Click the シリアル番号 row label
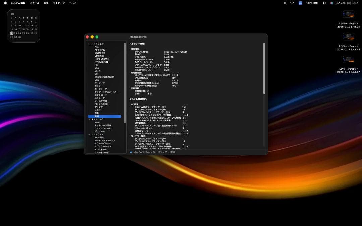 [141, 52]
